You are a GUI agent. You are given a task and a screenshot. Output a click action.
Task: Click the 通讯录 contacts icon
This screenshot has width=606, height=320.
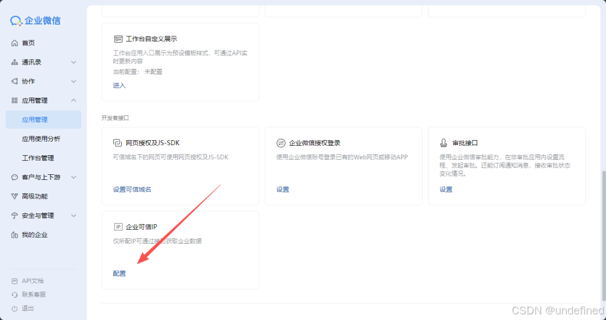15,62
